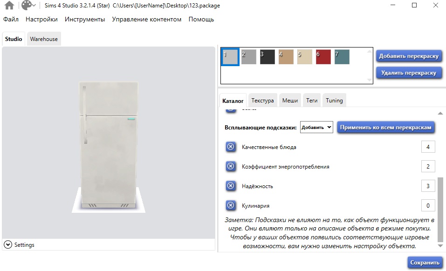Maximize the Sims 4 Studio window

coord(414,5)
